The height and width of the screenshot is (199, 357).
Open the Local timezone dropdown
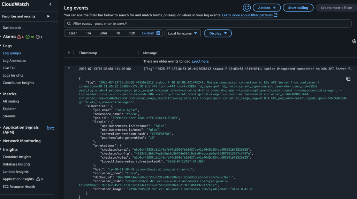coord(182,33)
